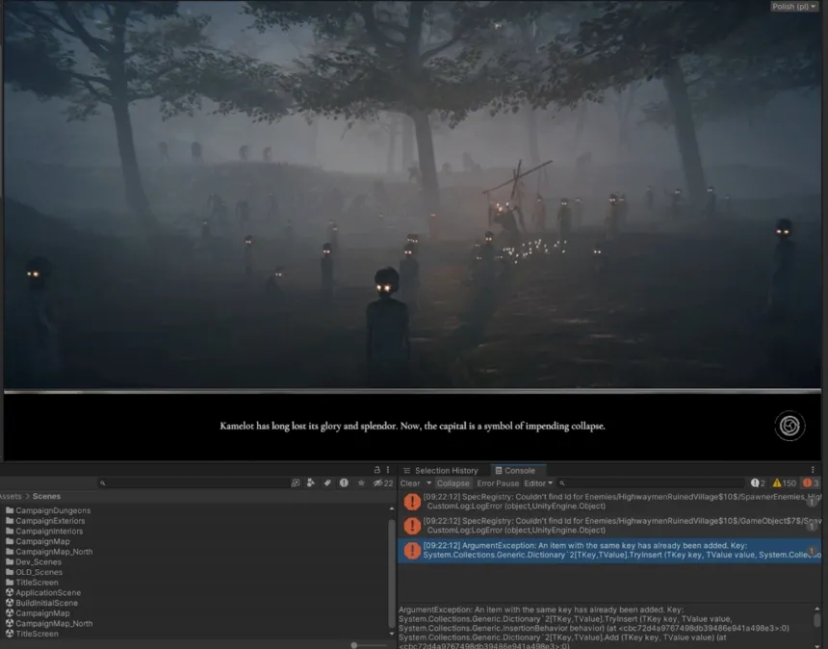Image resolution: width=828 pixels, height=649 pixels.
Task: Select the GameObject$7$ SpecRegistry error entry
Action: [609, 526]
